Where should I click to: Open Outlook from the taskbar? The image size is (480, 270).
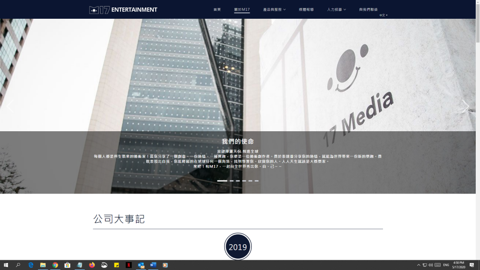pyautogui.click(x=141, y=265)
